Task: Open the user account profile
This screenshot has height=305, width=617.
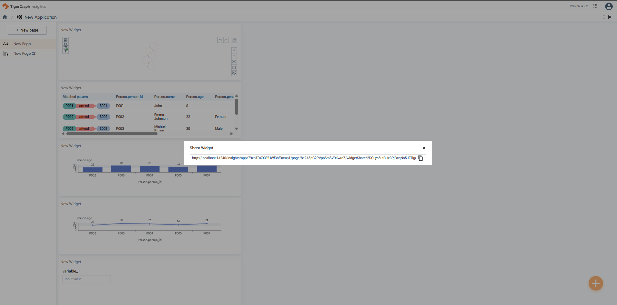Action: (x=609, y=6)
